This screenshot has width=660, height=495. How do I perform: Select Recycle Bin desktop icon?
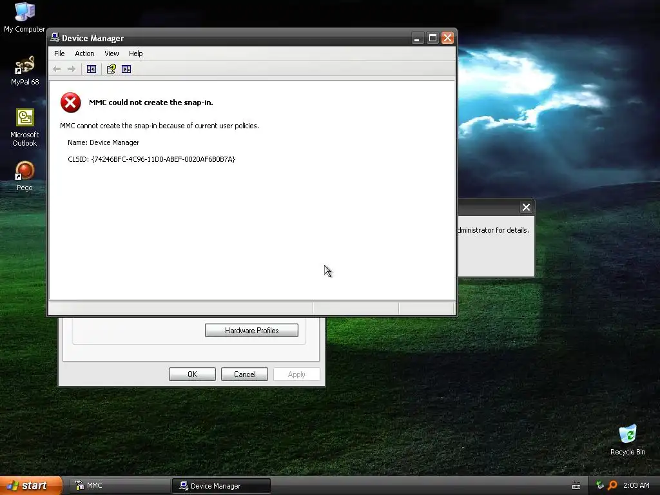(x=628, y=440)
